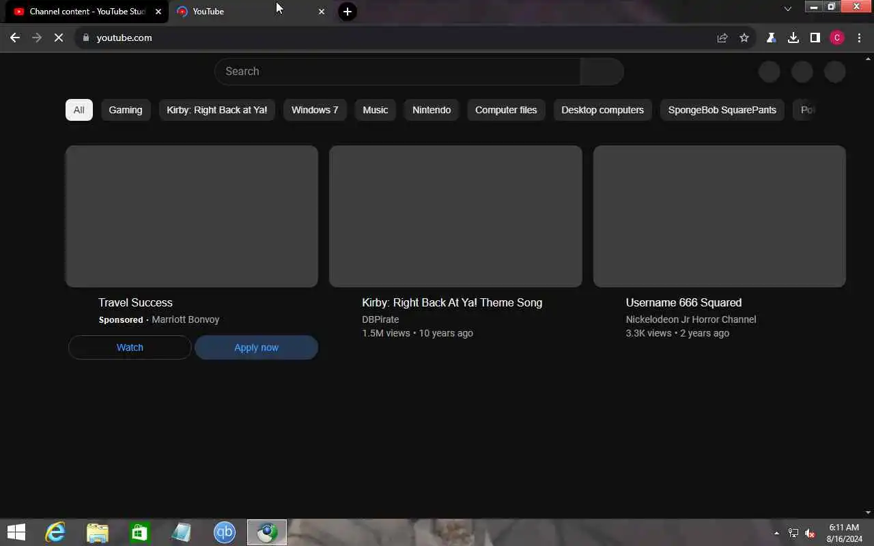Select the Windows 7 filter chip
This screenshot has width=874, height=546.
coord(315,110)
